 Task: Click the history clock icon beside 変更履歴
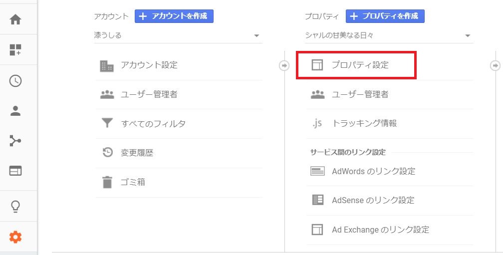[107, 152]
